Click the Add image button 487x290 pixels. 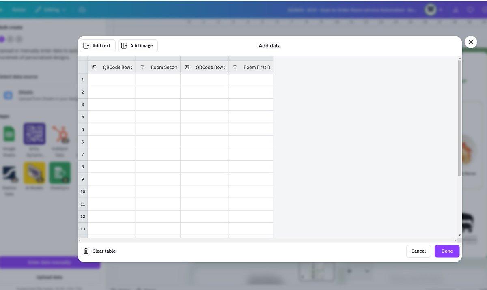[x=138, y=46]
